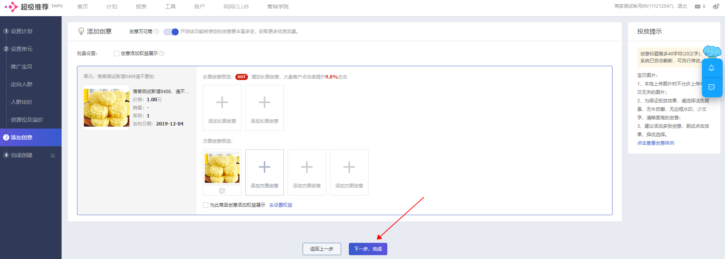Open 营销学院 in top navigation
The width and height of the screenshot is (725, 259).
[x=278, y=7]
